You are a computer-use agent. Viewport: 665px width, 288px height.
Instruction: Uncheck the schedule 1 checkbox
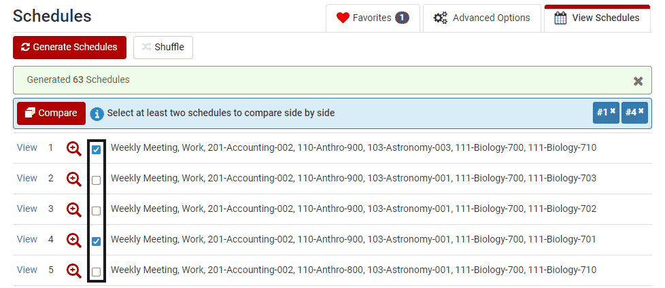pos(97,149)
